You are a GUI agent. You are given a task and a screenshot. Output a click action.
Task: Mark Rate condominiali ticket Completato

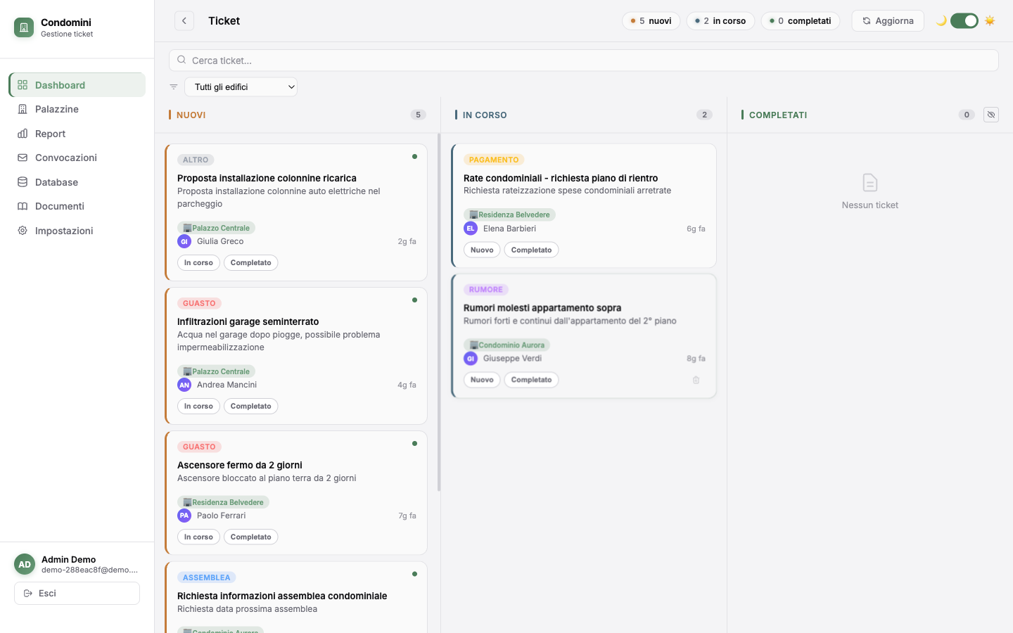(532, 250)
